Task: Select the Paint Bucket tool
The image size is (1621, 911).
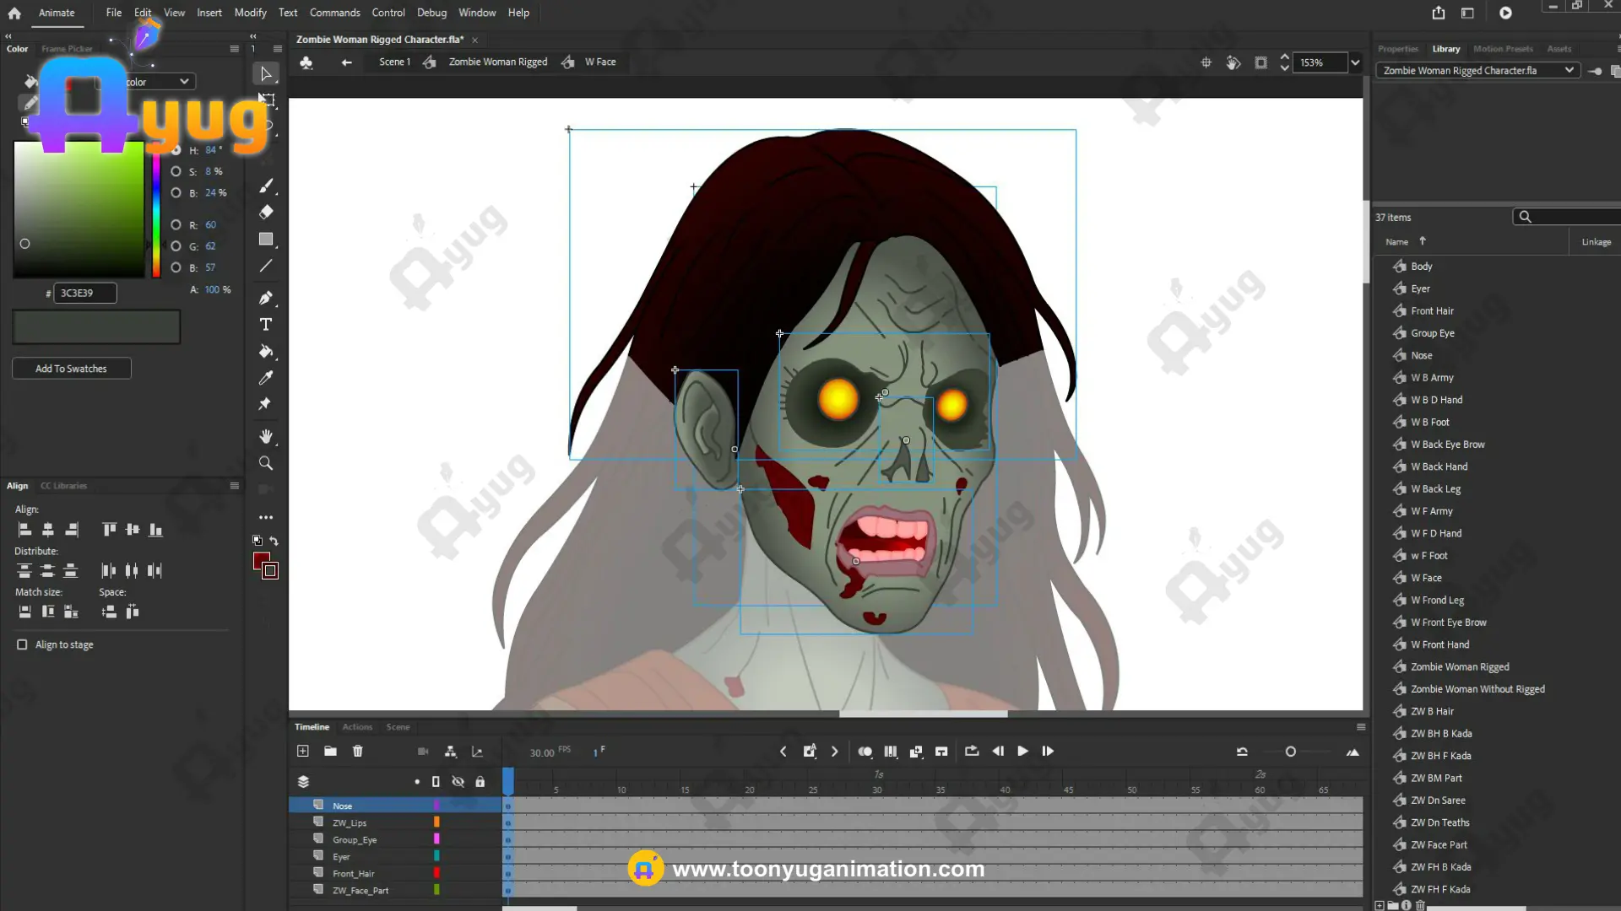Action: [x=266, y=351]
